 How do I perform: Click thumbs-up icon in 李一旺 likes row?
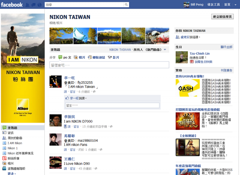coord(67,98)
